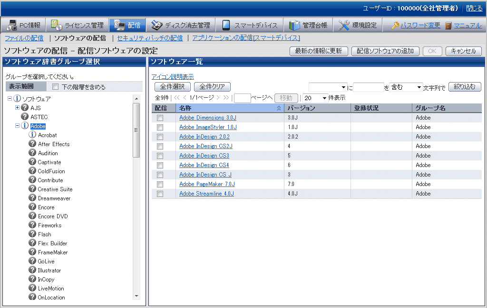487x308 pixels.
Task: Click the question icon beside AJS
Action: point(25,108)
